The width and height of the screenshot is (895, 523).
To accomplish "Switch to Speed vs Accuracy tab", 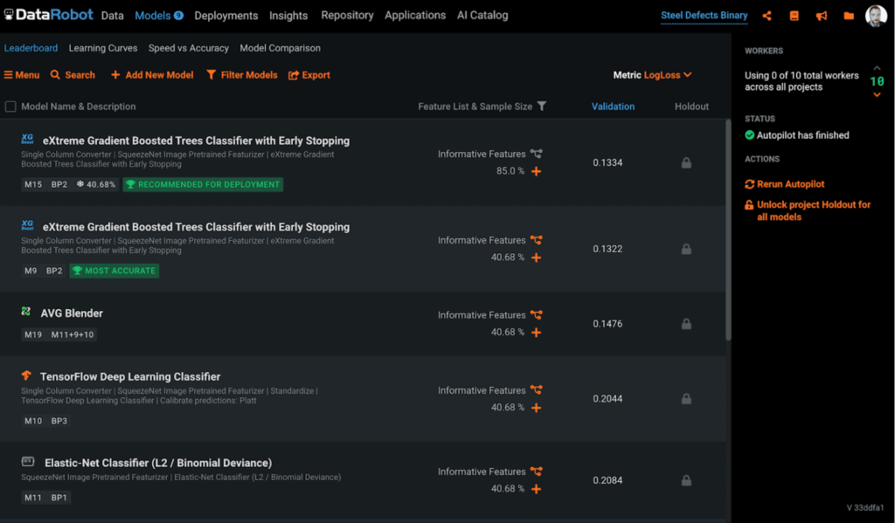I will click(x=189, y=48).
